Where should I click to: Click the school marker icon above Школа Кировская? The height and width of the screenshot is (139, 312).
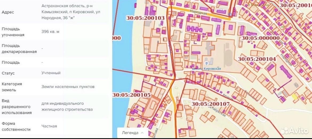coord(207,63)
